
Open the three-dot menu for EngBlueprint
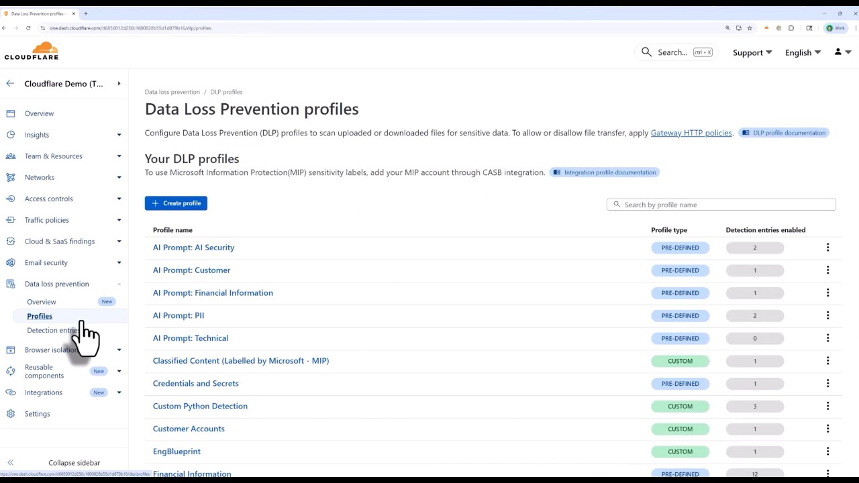point(827,451)
